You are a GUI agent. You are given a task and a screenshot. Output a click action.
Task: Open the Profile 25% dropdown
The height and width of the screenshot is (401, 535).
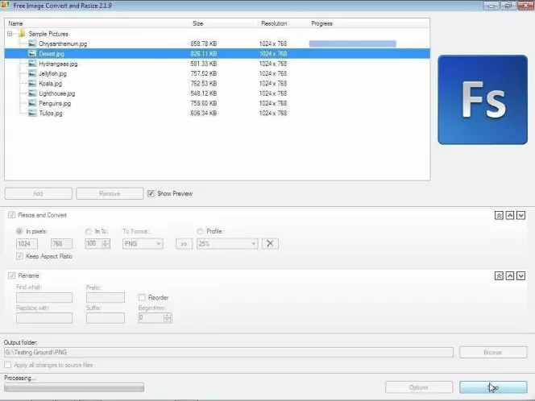[227, 243]
